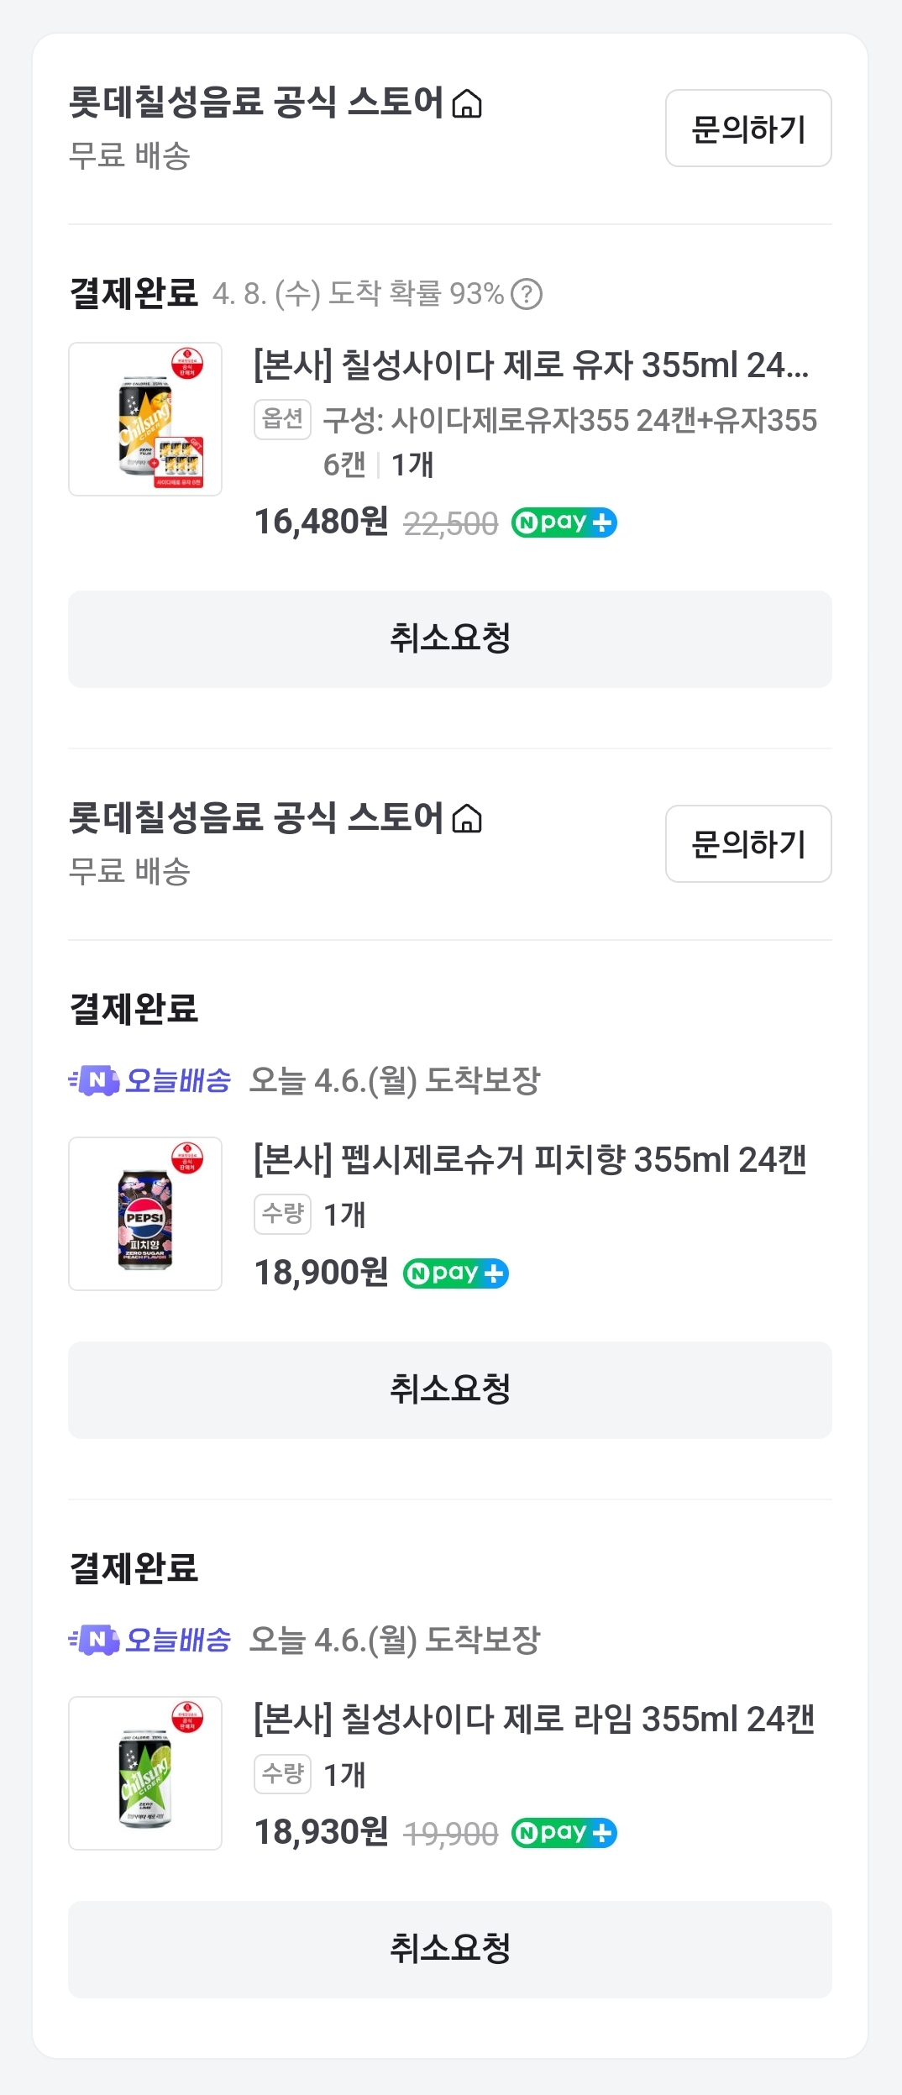Tap Npay+ badge beside 18,930원
The height and width of the screenshot is (2095, 902).
pos(564,1833)
